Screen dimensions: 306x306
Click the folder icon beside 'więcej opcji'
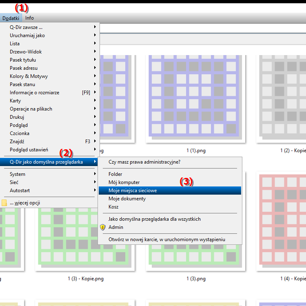pyautogui.click(x=4, y=203)
